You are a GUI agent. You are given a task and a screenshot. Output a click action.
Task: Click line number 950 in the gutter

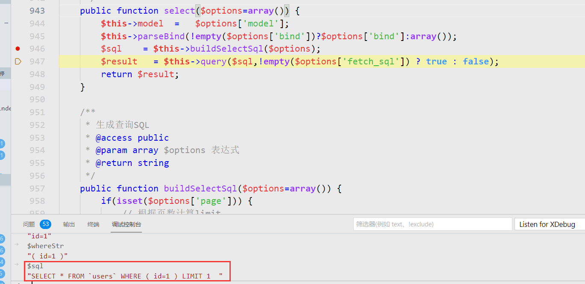(37, 99)
